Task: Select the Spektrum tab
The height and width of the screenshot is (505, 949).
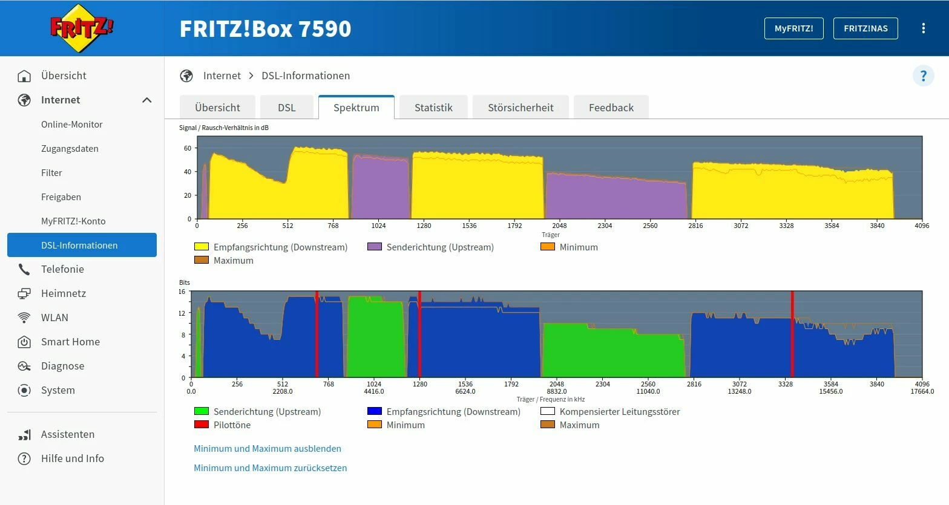Action: tap(356, 108)
